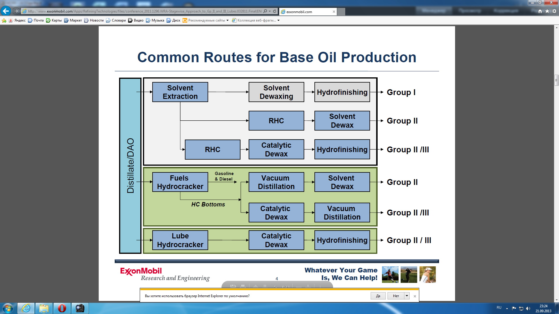This screenshot has width=559, height=314.
Task: Go back using the browser Back arrow
Action: point(6,11)
